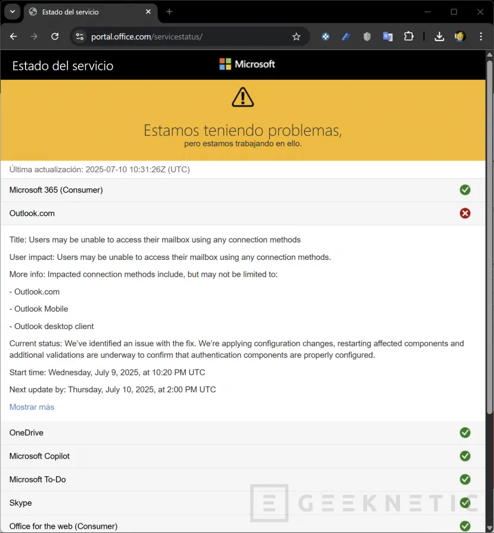Click the red error icon for Outlook.com

coord(465,213)
